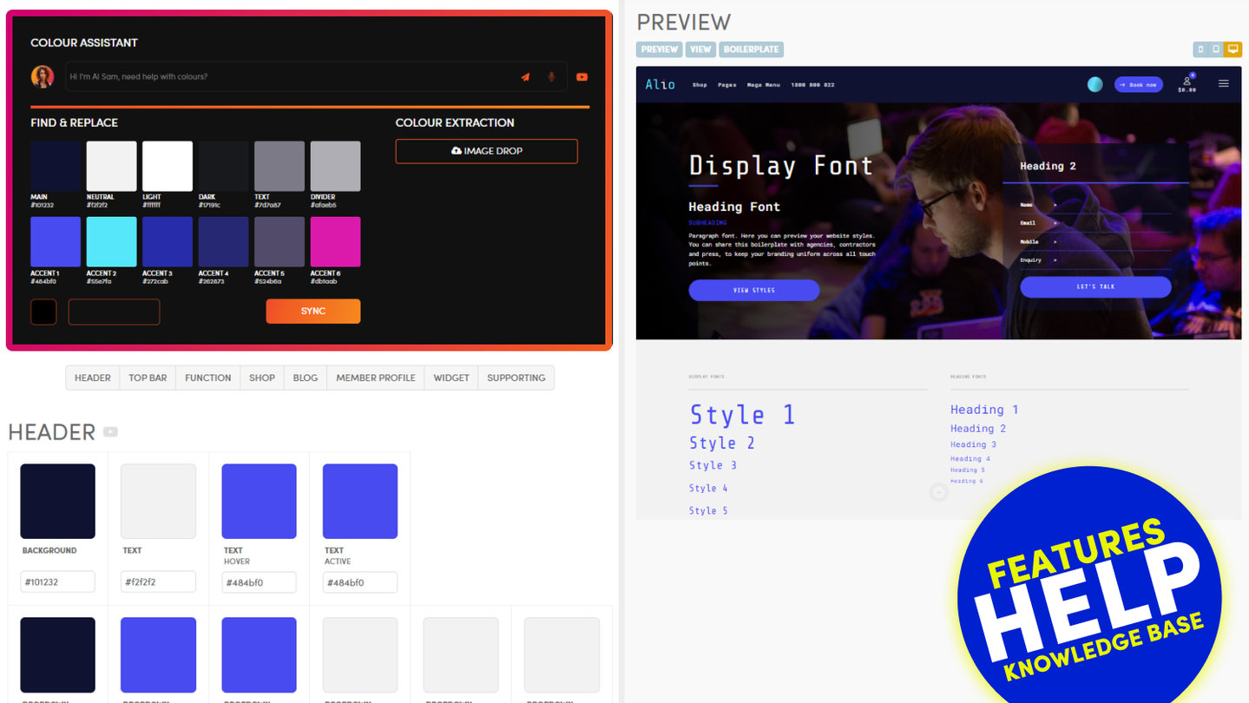The width and height of the screenshot is (1249, 703).
Task: Select the tablet preview icon
Action: (x=1216, y=49)
